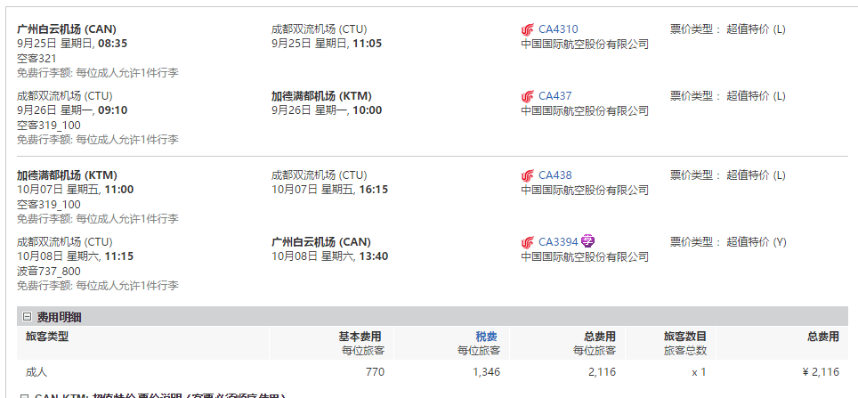
Task: Click Air China logo beside CA3394
Action: pyautogui.click(x=527, y=242)
